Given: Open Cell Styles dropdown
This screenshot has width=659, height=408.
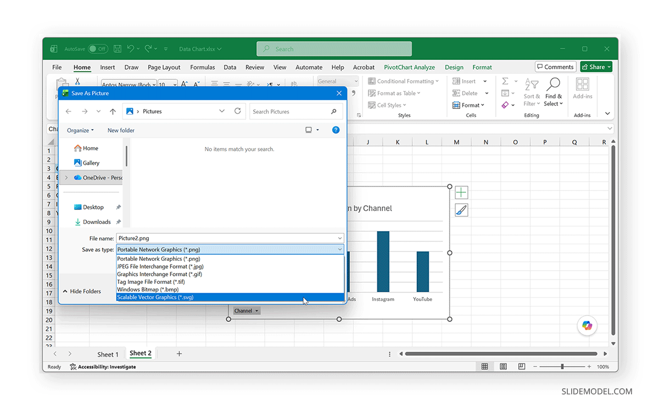Looking at the screenshot, I should tap(387, 105).
